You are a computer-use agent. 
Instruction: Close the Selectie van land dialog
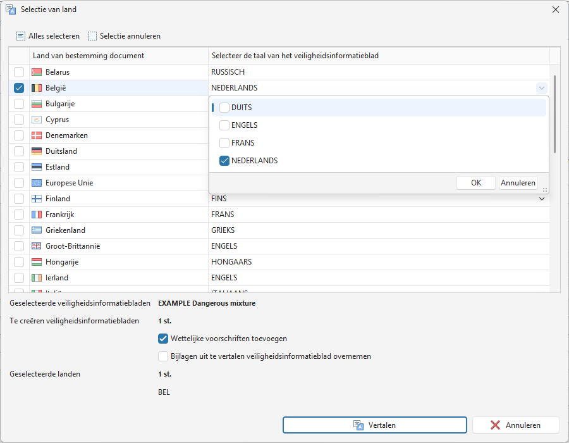tap(556, 9)
